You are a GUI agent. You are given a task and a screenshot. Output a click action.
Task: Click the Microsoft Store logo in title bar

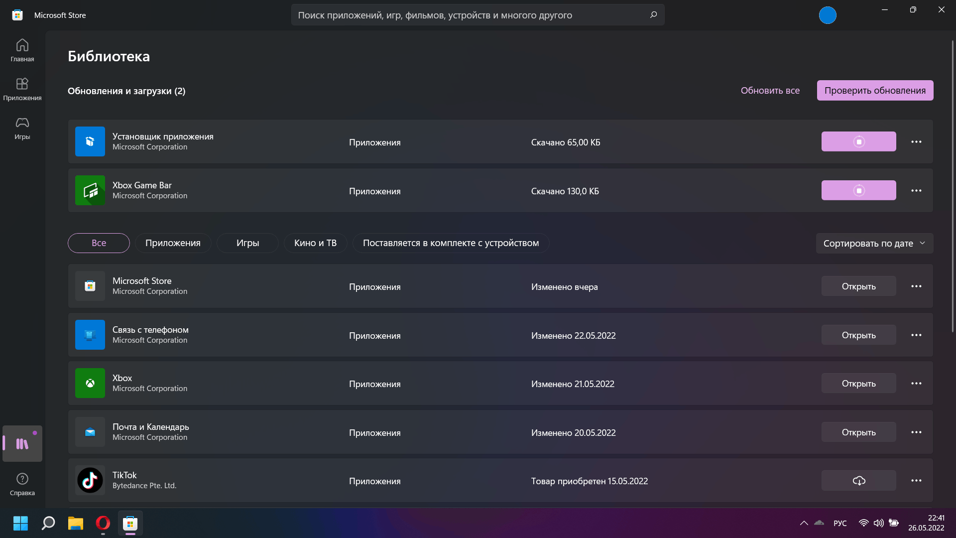17,15
